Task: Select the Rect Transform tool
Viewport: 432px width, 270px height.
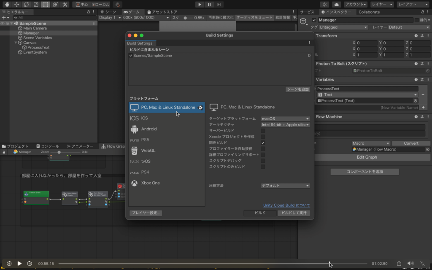Action: click(x=46, y=4)
